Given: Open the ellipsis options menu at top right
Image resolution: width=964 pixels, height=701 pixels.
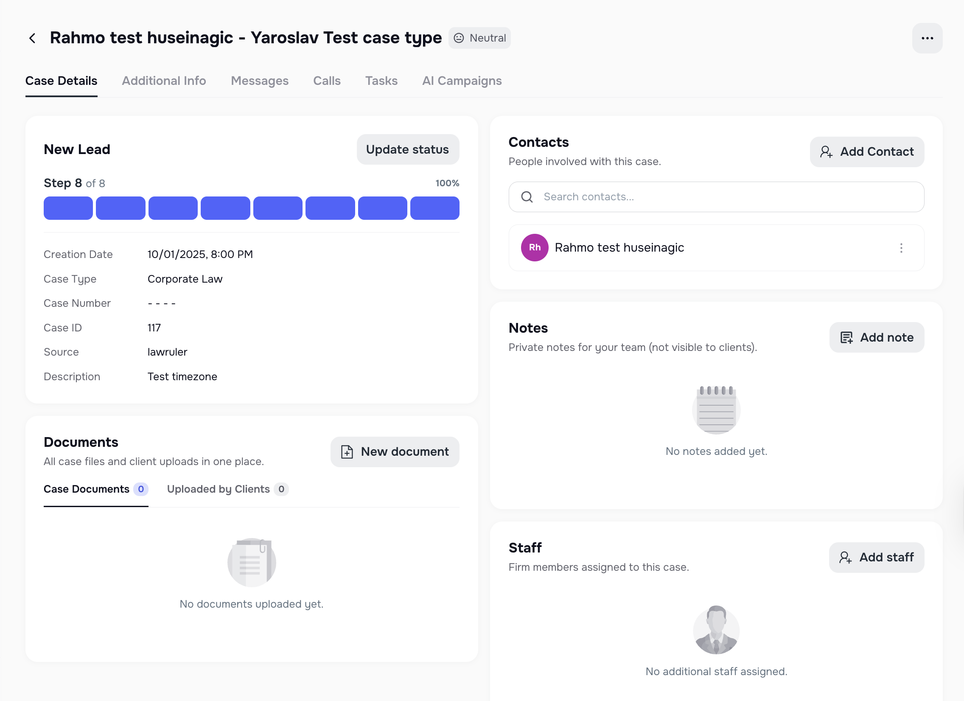Looking at the screenshot, I should 927,38.
